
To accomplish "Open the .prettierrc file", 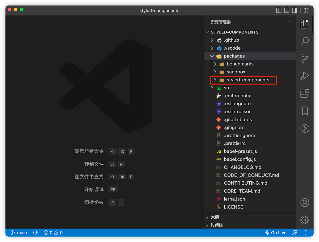I will 250,143.
